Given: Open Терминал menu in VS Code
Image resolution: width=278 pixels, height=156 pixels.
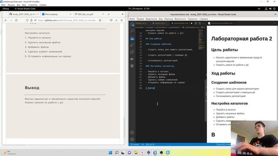Looking at the screenshot, I should click(x=192, y=19).
